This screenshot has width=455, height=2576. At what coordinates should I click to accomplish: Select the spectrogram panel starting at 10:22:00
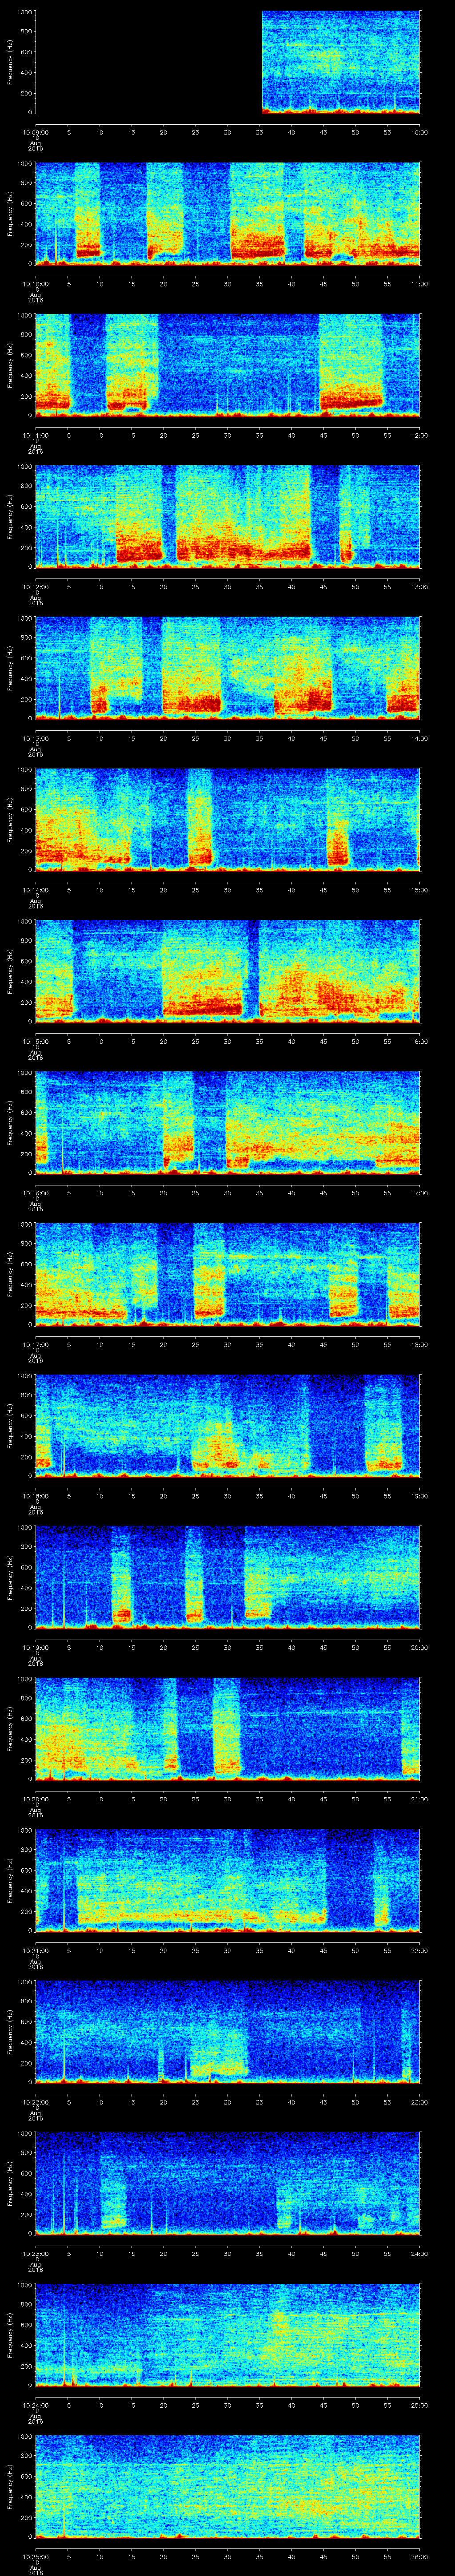pos(228,2032)
